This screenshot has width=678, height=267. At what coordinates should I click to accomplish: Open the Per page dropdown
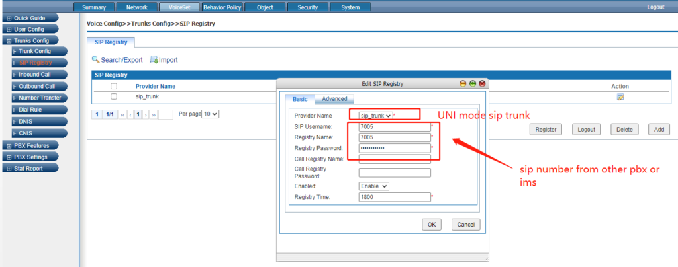pyautogui.click(x=211, y=114)
